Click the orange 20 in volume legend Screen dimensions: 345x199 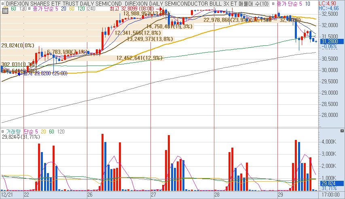coord(43,131)
